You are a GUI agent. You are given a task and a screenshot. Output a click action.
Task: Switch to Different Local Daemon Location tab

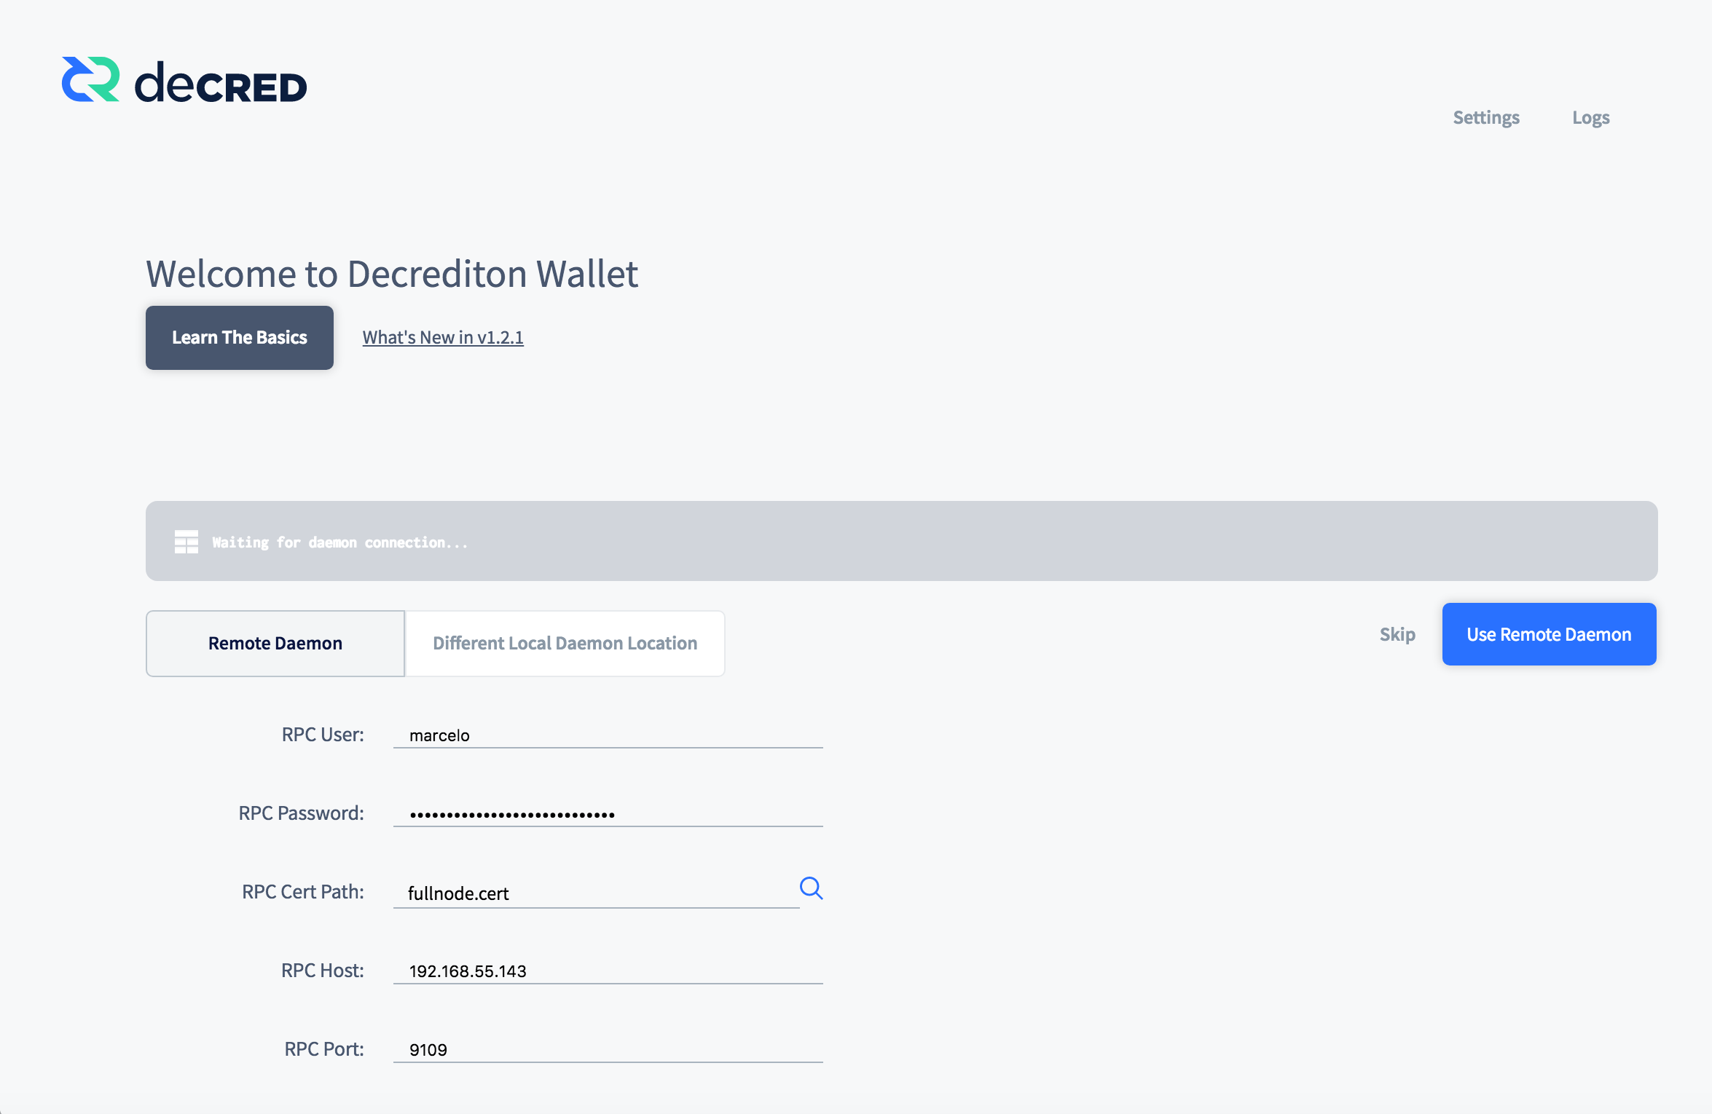point(565,644)
